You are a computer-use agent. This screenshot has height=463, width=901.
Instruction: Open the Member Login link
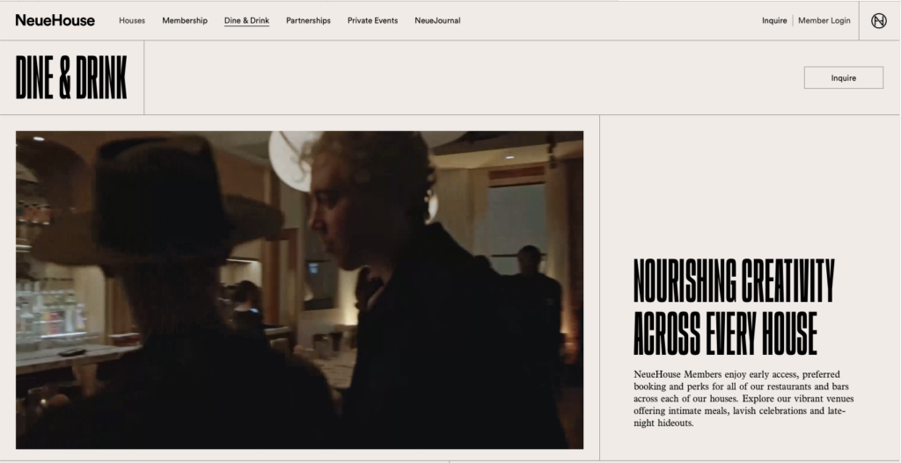tap(824, 20)
